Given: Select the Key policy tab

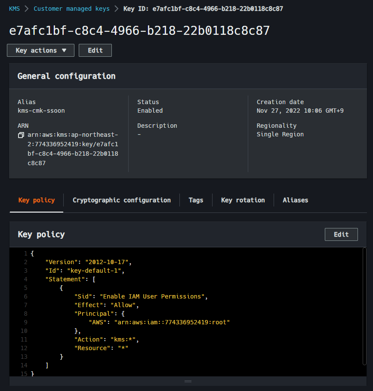Looking at the screenshot, I should (x=37, y=200).
